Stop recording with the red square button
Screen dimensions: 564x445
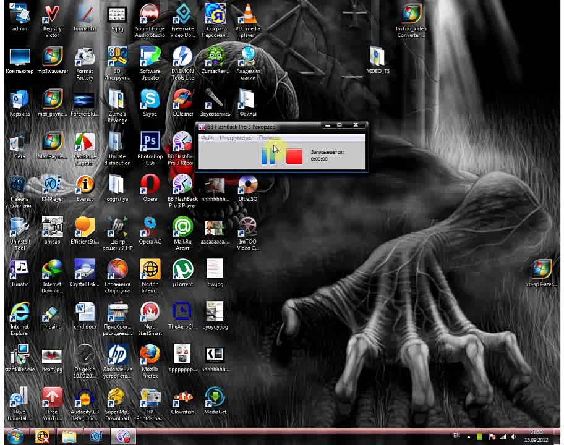pyautogui.click(x=294, y=156)
